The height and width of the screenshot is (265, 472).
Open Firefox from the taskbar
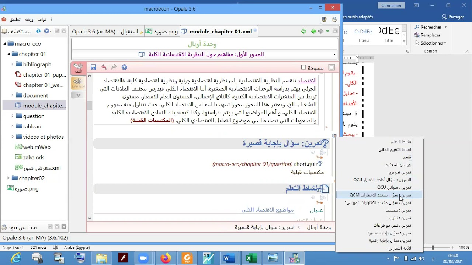(166, 258)
